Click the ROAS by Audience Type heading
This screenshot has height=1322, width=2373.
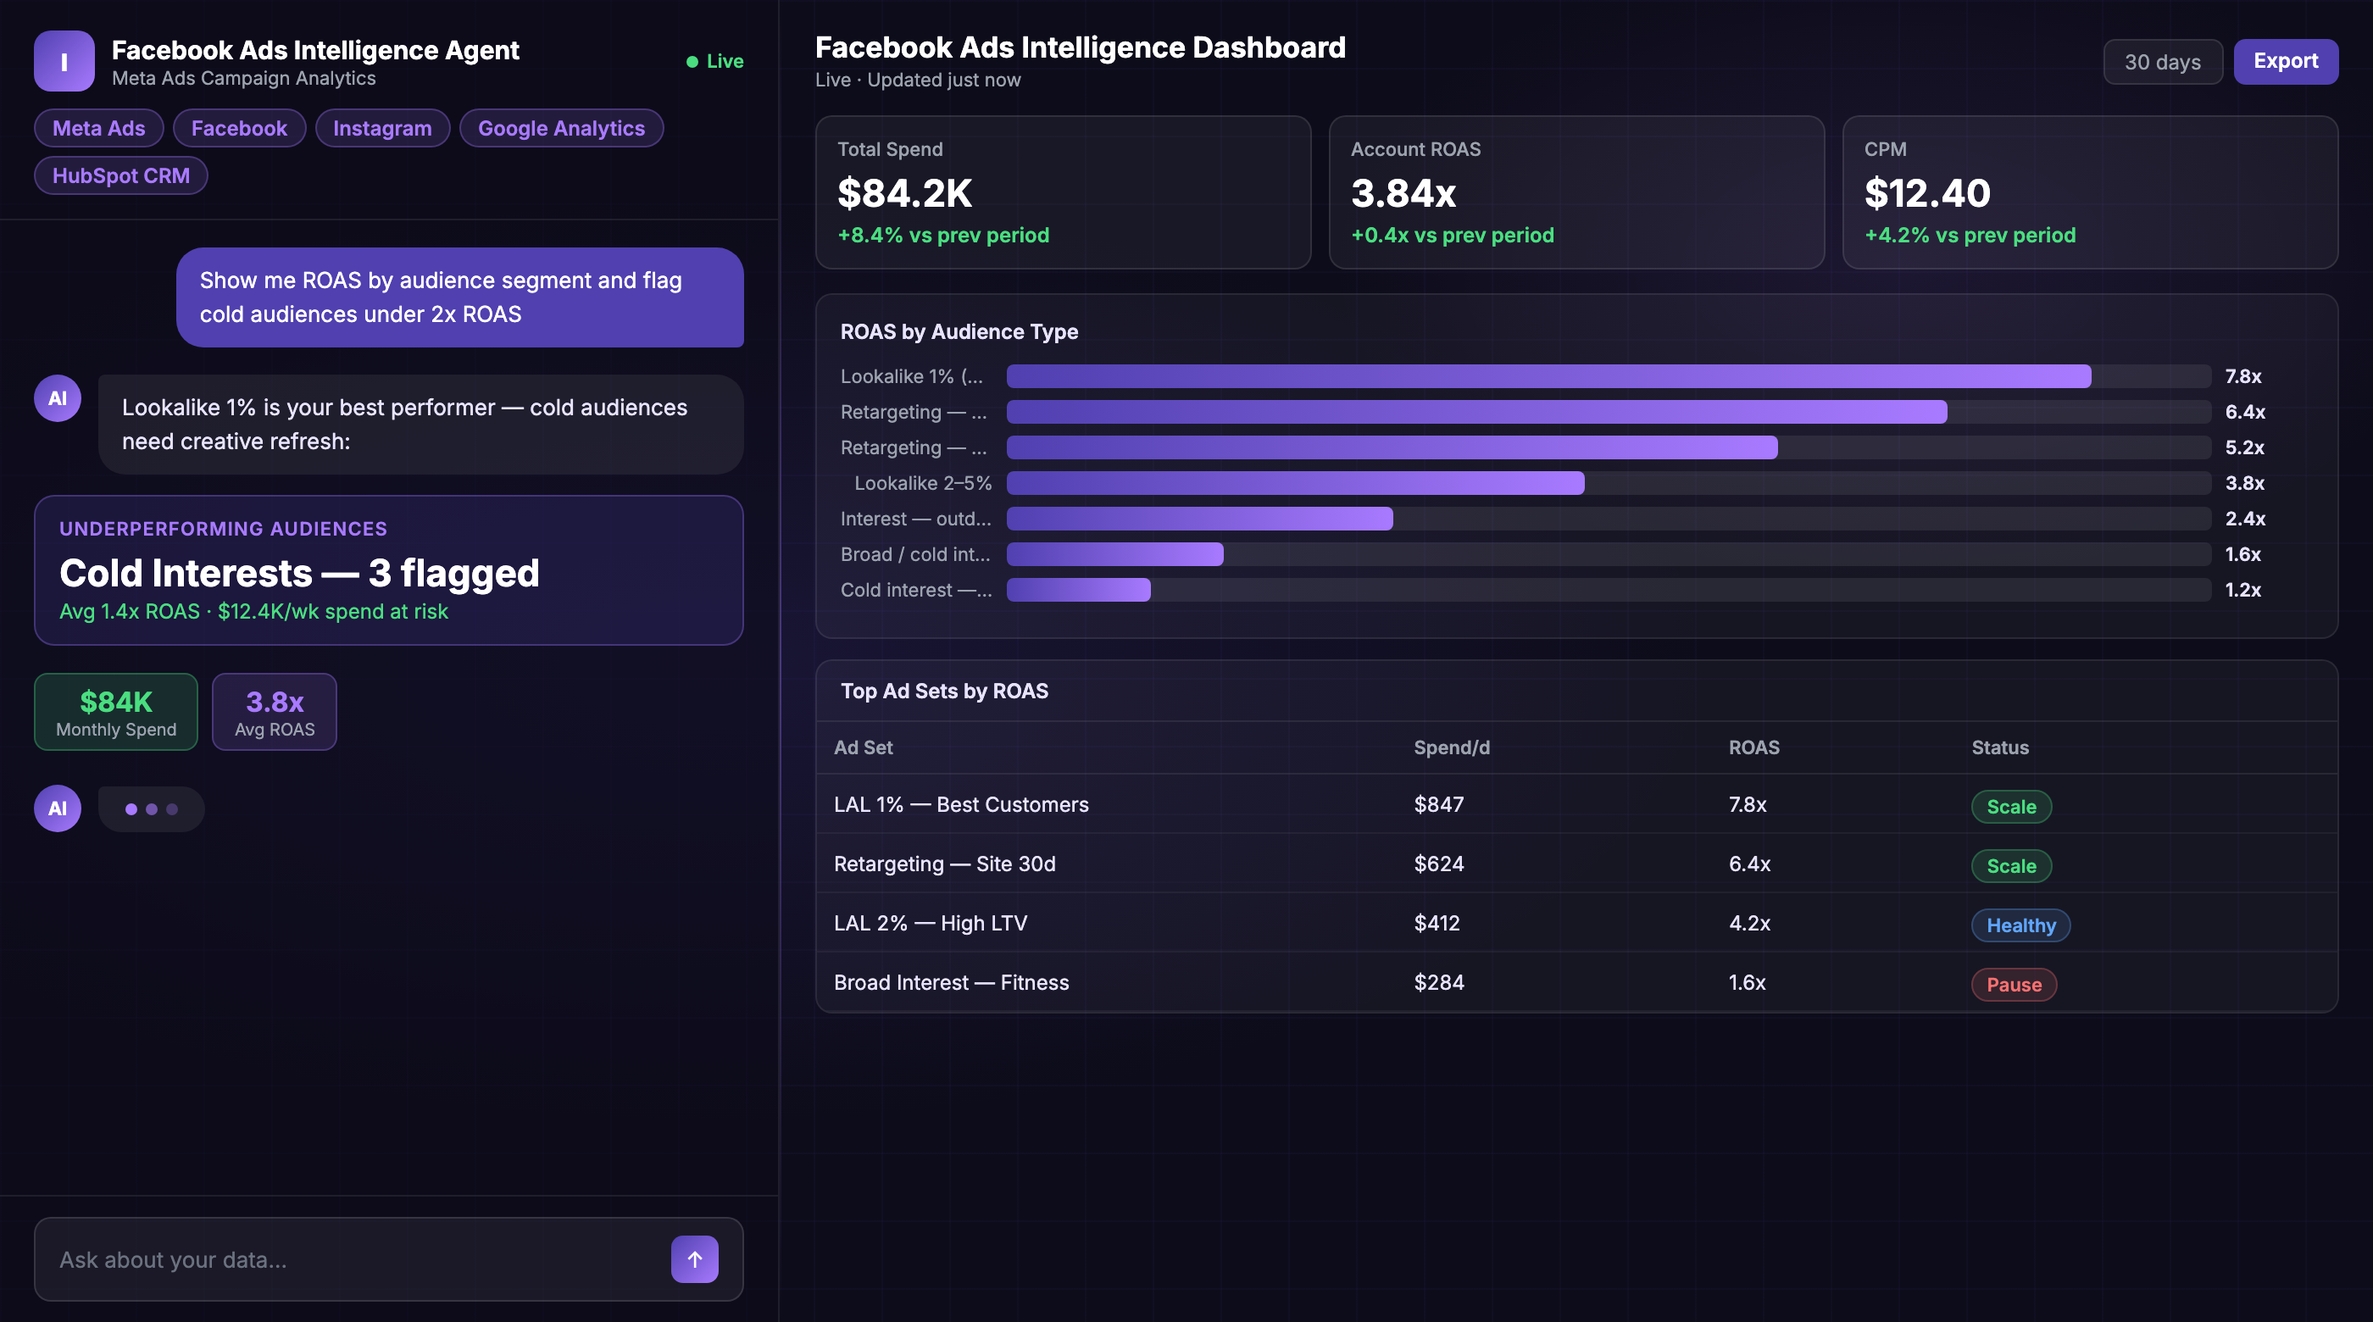959,331
